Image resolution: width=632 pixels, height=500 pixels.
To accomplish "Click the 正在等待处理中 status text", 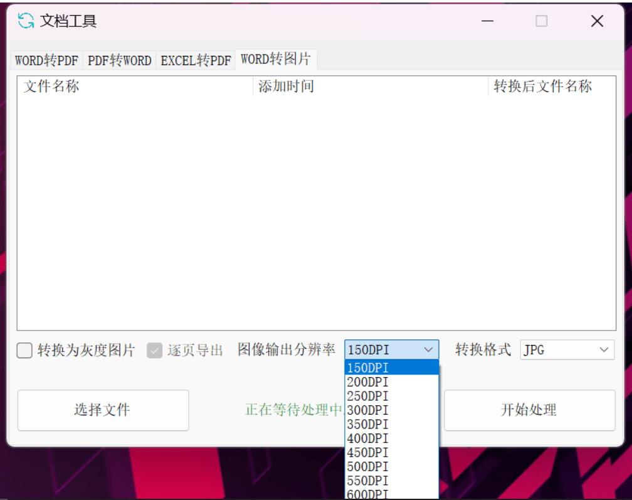I will pos(294,410).
